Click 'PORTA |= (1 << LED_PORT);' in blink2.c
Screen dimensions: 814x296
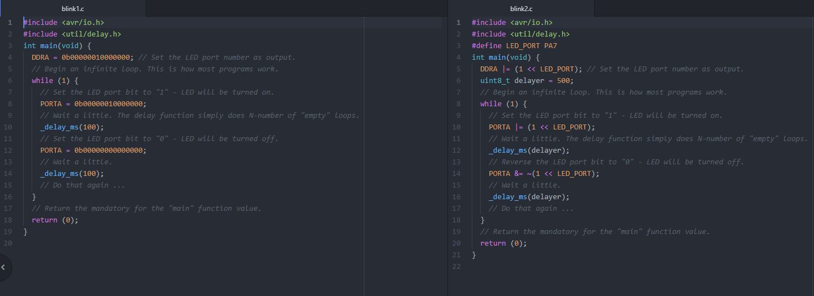coord(542,127)
